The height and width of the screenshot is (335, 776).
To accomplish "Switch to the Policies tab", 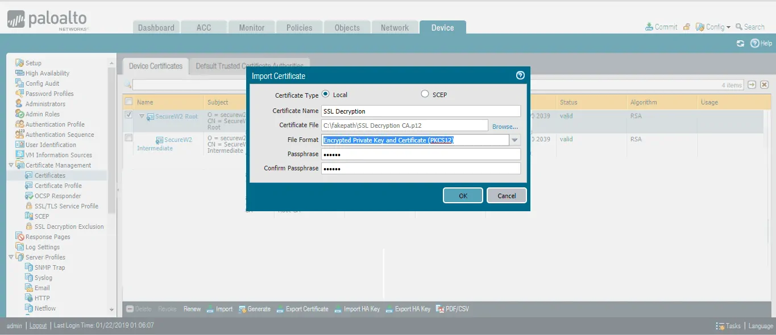I will point(299,27).
